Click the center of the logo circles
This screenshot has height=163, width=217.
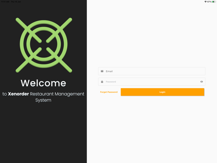(44, 44)
